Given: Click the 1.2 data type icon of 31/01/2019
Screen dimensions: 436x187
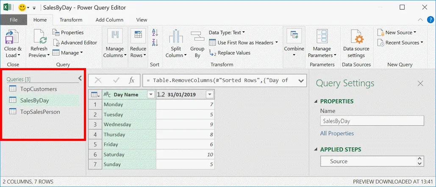Looking at the screenshot, I should 161,95.
